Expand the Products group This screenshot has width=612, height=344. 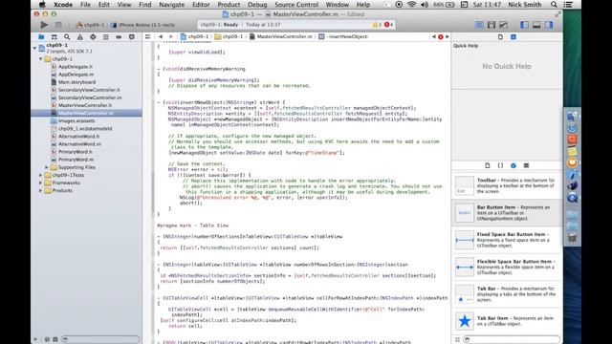click(x=40, y=191)
